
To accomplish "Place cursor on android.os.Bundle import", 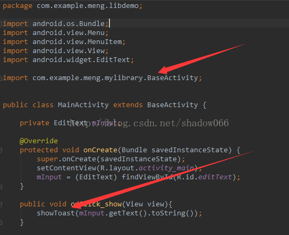I will (69, 24).
